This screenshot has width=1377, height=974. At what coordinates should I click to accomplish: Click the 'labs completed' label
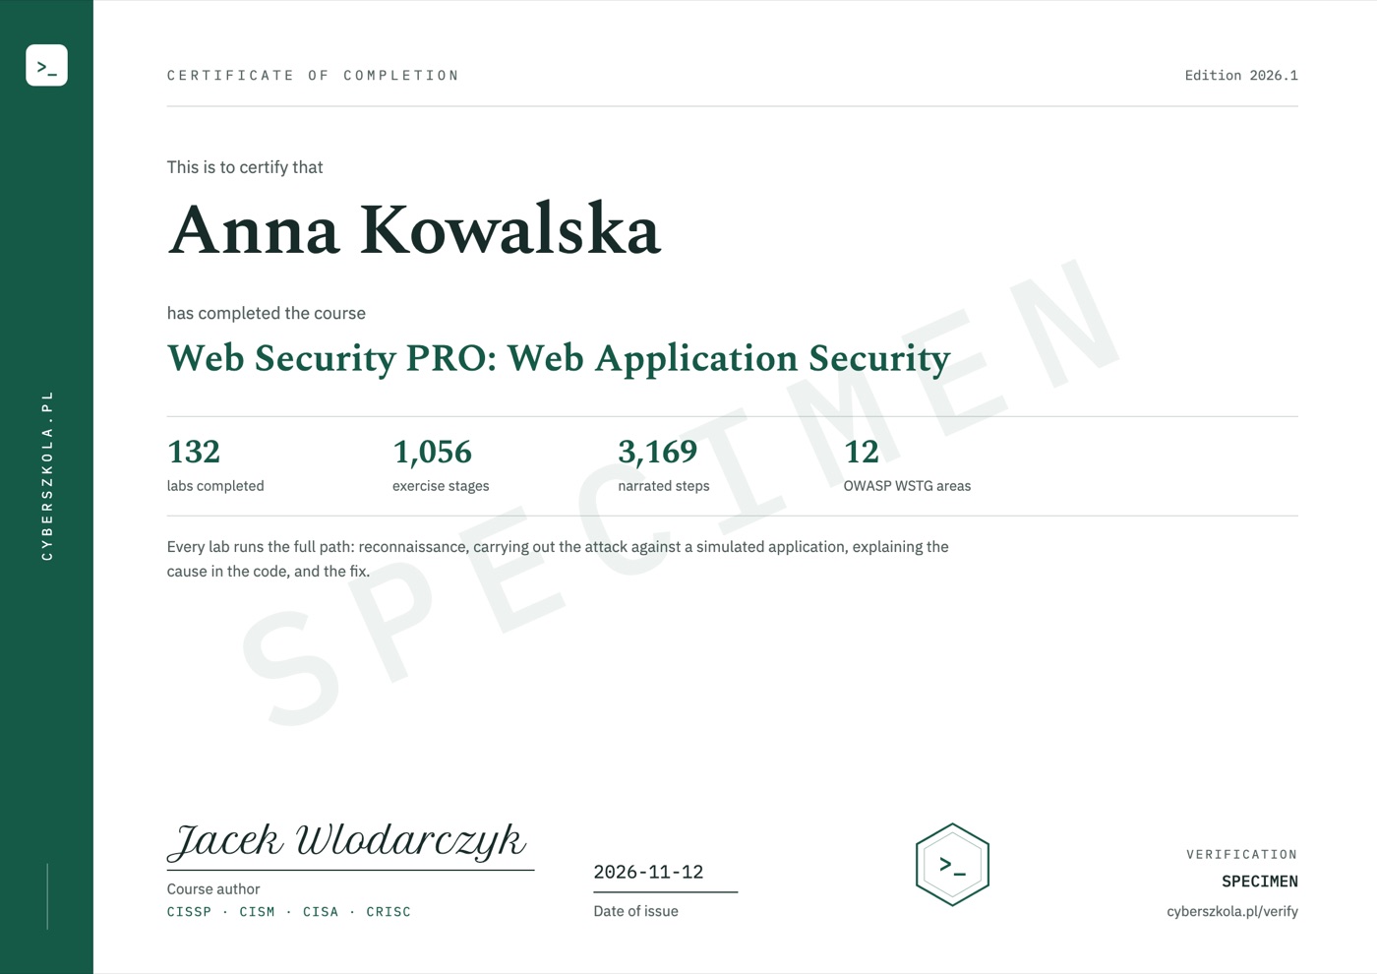215,486
